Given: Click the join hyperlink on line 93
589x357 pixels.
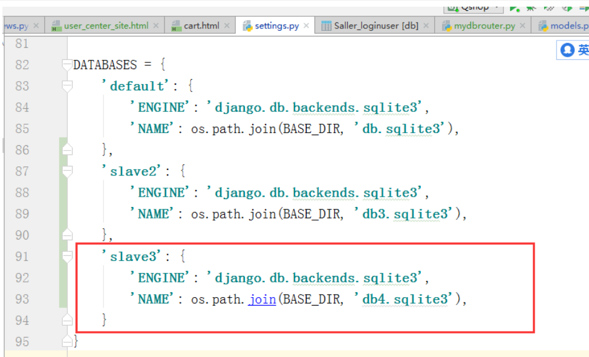Looking at the screenshot, I should coord(261,299).
